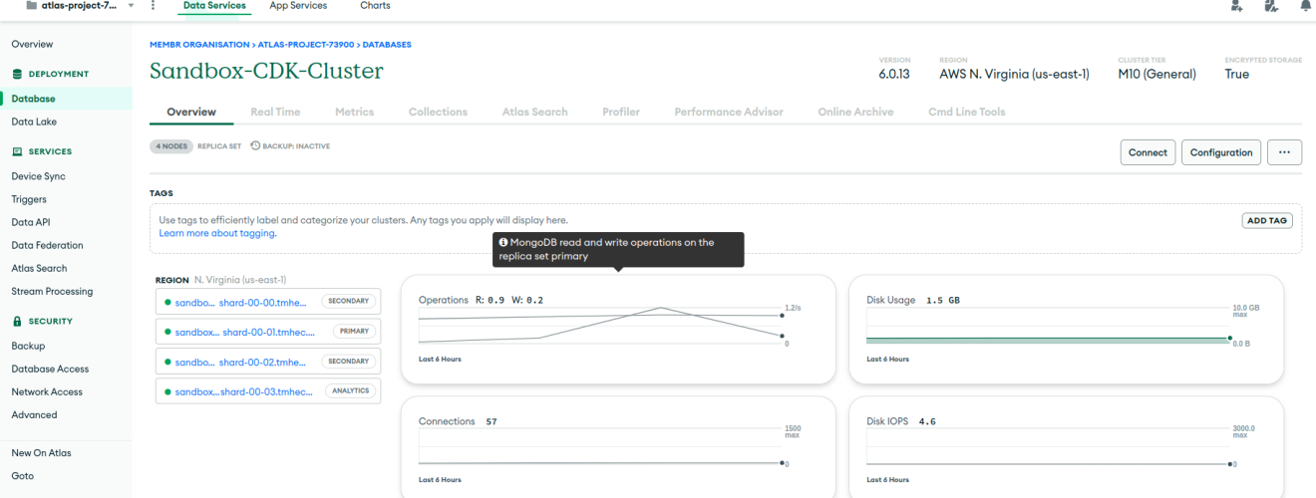Viewport: 1316px width, 498px height.
Task: Click the Services section icon
Action: click(17, 151)
